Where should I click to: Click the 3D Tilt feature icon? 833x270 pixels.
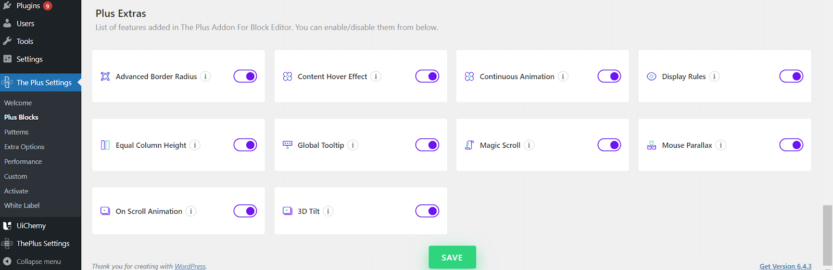287,211
